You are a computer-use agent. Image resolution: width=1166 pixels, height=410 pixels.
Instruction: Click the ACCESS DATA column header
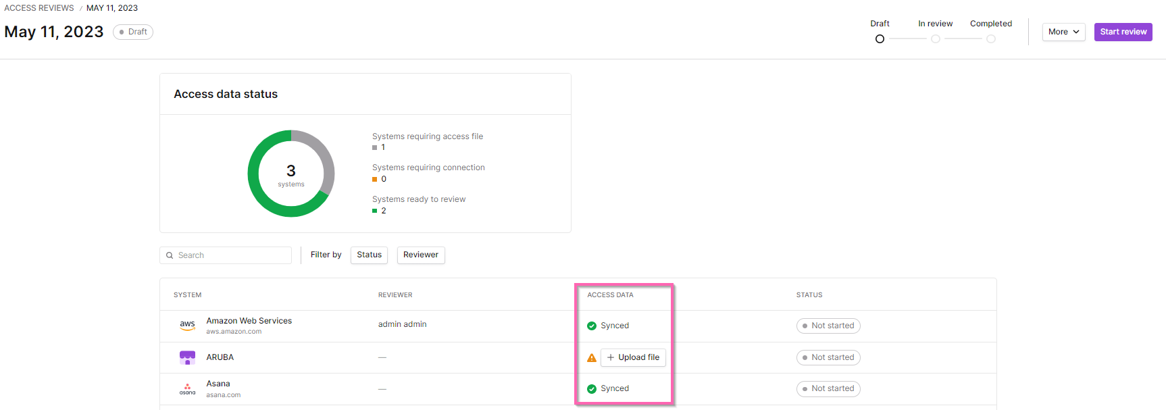(x=611, y=295)
